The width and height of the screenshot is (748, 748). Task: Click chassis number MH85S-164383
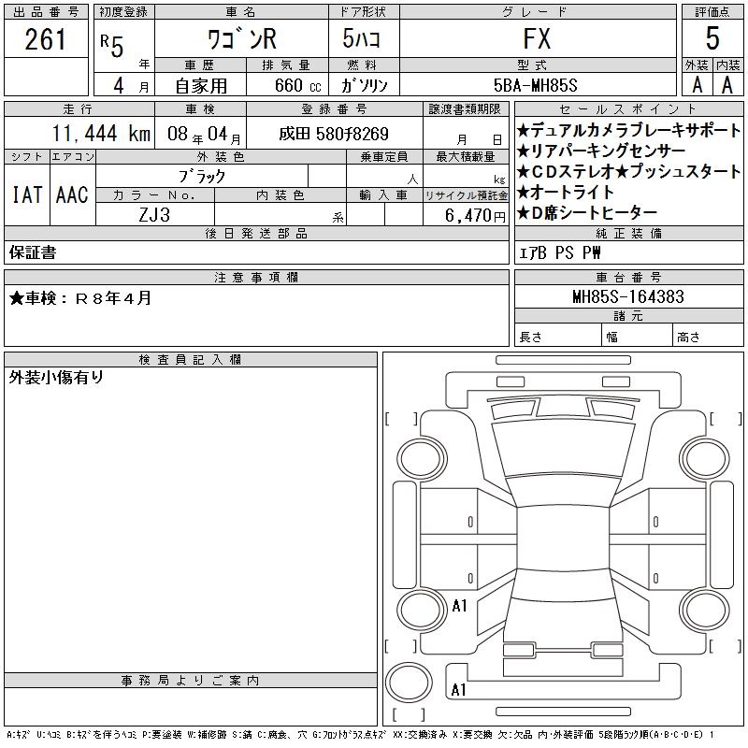pyautogui.click(x=628, y=296)
